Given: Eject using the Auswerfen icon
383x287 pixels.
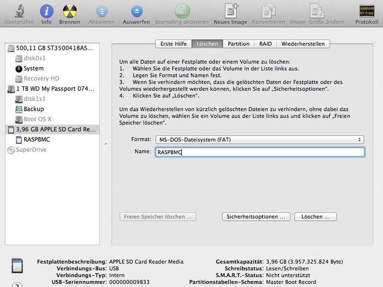Looking at the screenshot, I should (137, 11).
